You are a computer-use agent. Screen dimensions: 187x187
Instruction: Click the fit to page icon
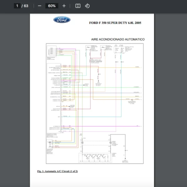78,6
